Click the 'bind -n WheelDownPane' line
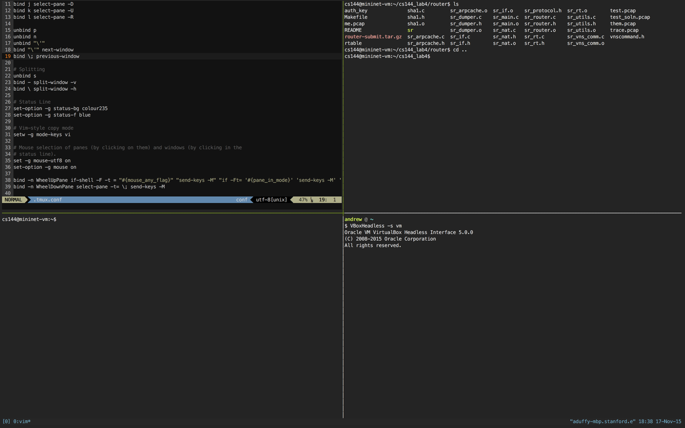The height and width of the screenshot is (428, 685). pyautogui.click(x=89, y=187)
